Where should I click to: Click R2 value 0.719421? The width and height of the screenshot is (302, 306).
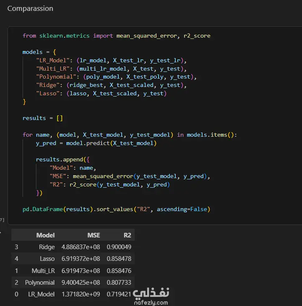(x=119, y=294)
